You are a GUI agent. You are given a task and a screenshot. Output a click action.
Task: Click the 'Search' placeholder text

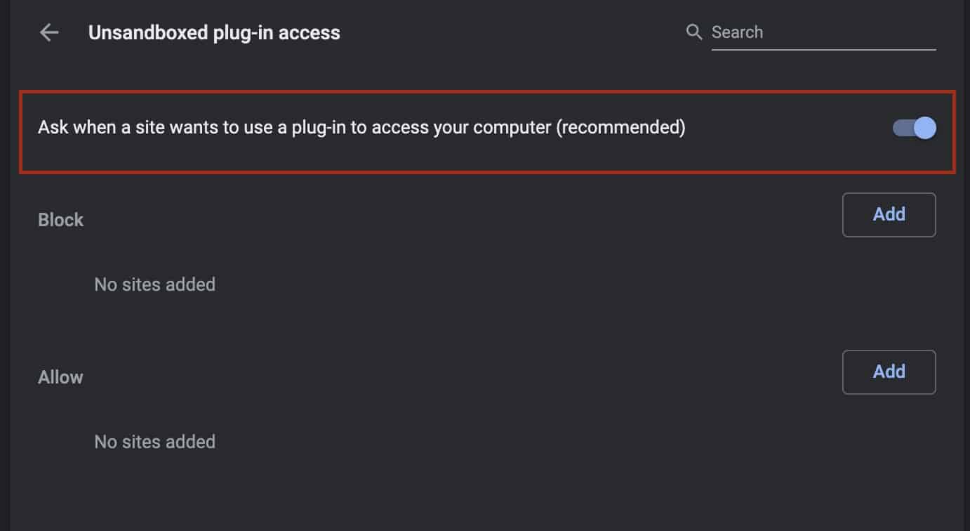[737, 32]
